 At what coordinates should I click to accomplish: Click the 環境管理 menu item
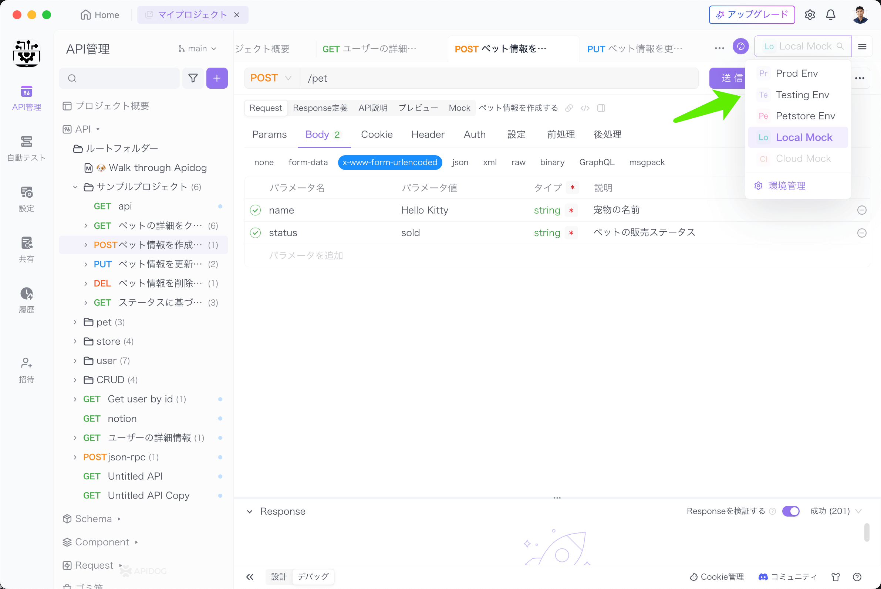coord(787,185)
